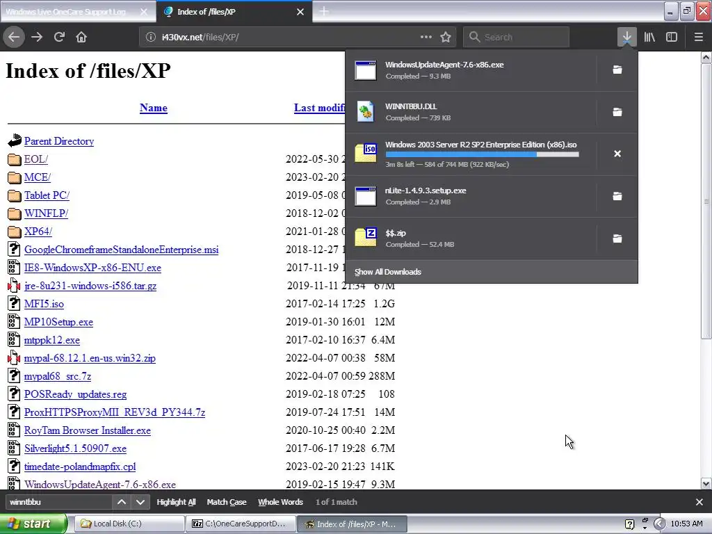The height and width of the screenshot is (534, 712).
Task: Open the hamburger application menu
Action: coord(698,37)
